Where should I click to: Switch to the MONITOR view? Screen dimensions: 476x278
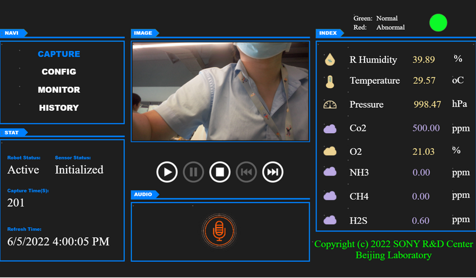(59, 90)
